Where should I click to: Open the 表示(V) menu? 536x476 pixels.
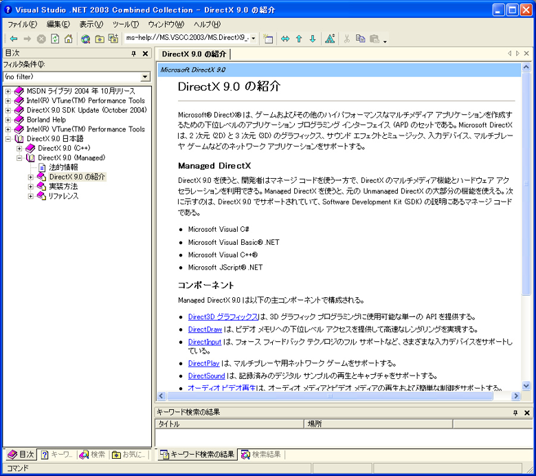coord(91,24)
